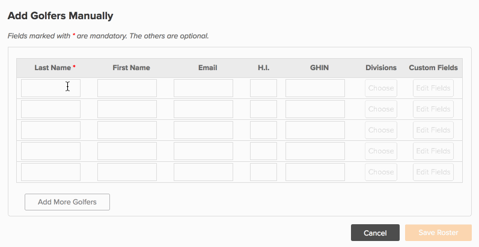Click the Add More Golfers button
The height and width of the screenshot is (247, 479).
pos(67,202)
